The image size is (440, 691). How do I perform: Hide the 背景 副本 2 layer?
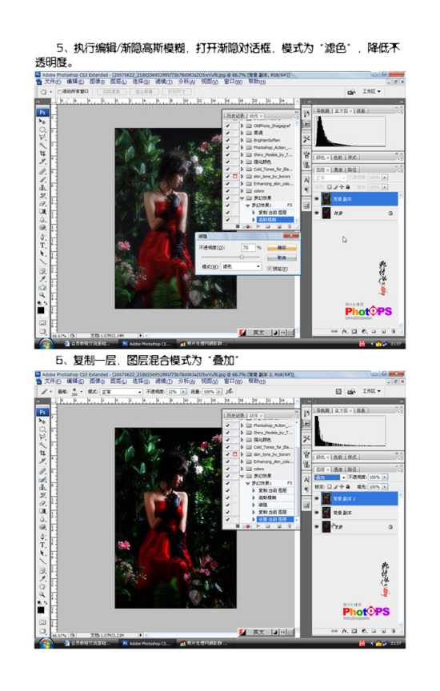coord(317,498)
